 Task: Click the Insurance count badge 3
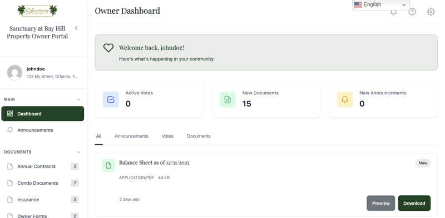click(x=75, y=200)
